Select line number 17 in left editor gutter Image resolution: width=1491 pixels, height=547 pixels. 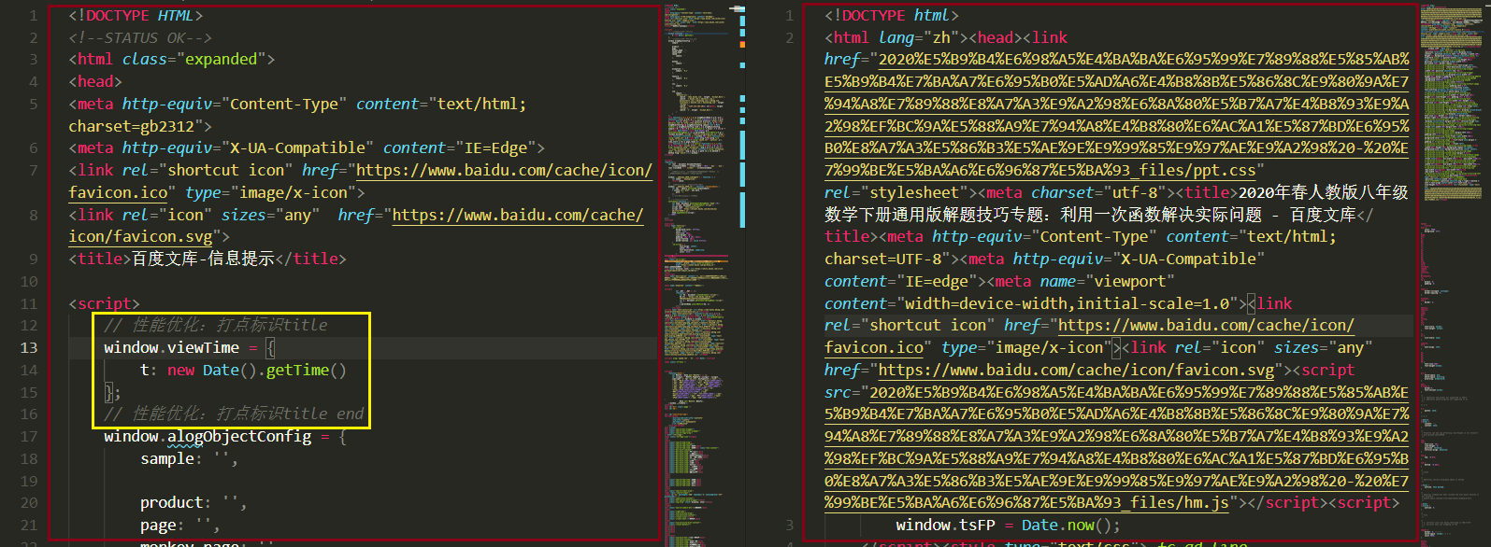[x=29, y=436]
